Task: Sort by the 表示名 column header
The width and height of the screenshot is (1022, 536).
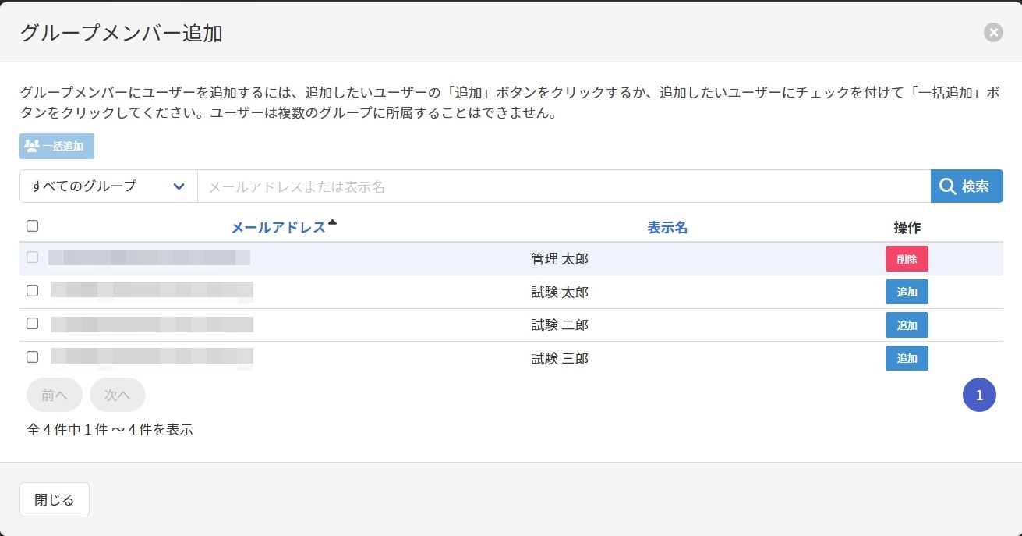Action: click(667, 228)
